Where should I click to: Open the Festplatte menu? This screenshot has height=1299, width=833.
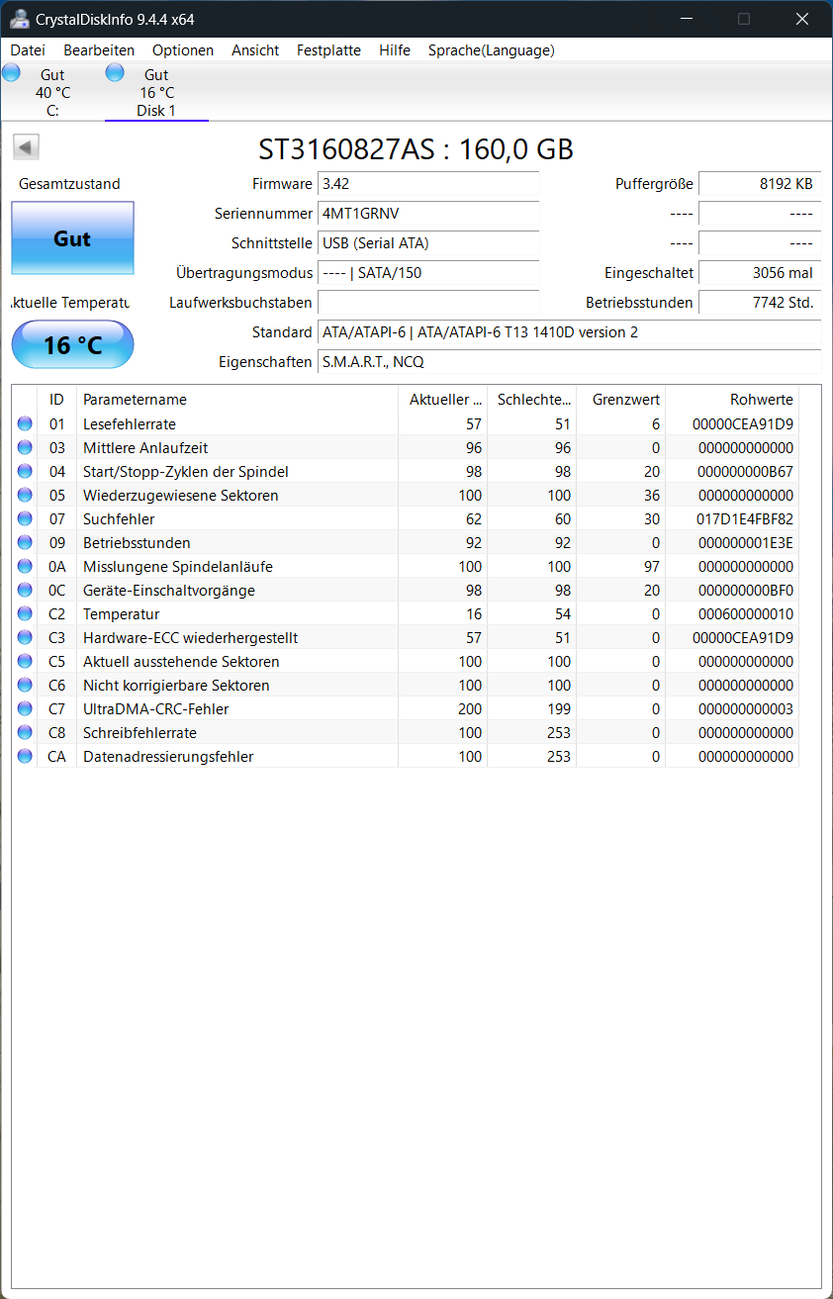point(328,50)
